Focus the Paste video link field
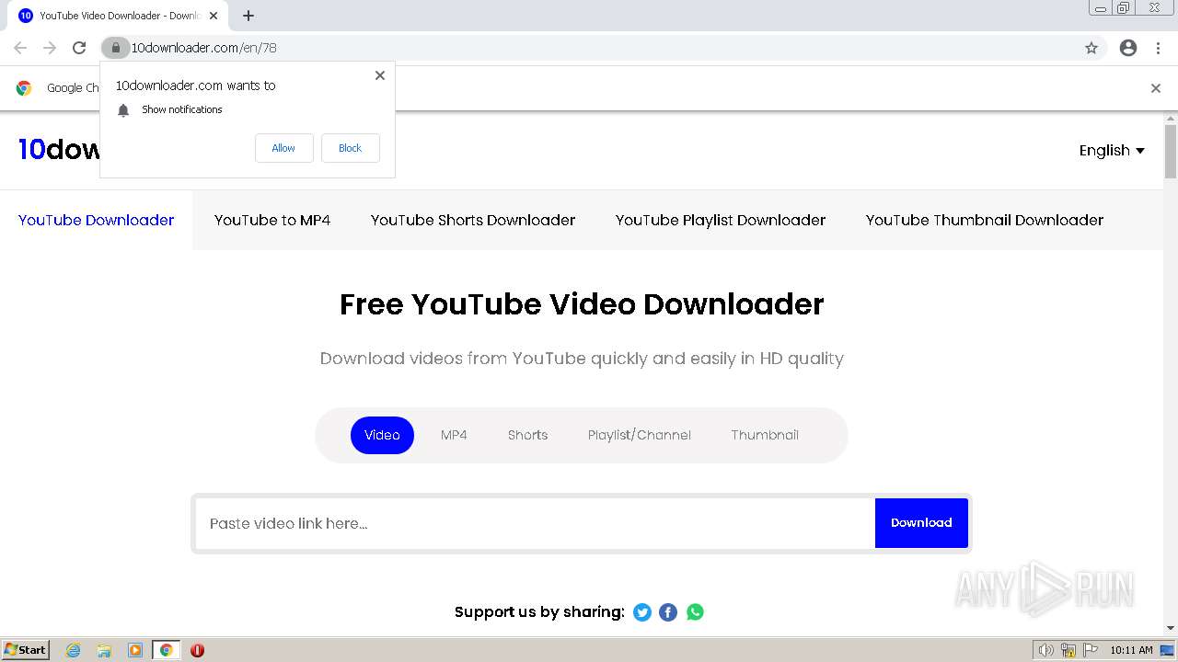Viewport: 1178px width, 662px height. (535, 523)
